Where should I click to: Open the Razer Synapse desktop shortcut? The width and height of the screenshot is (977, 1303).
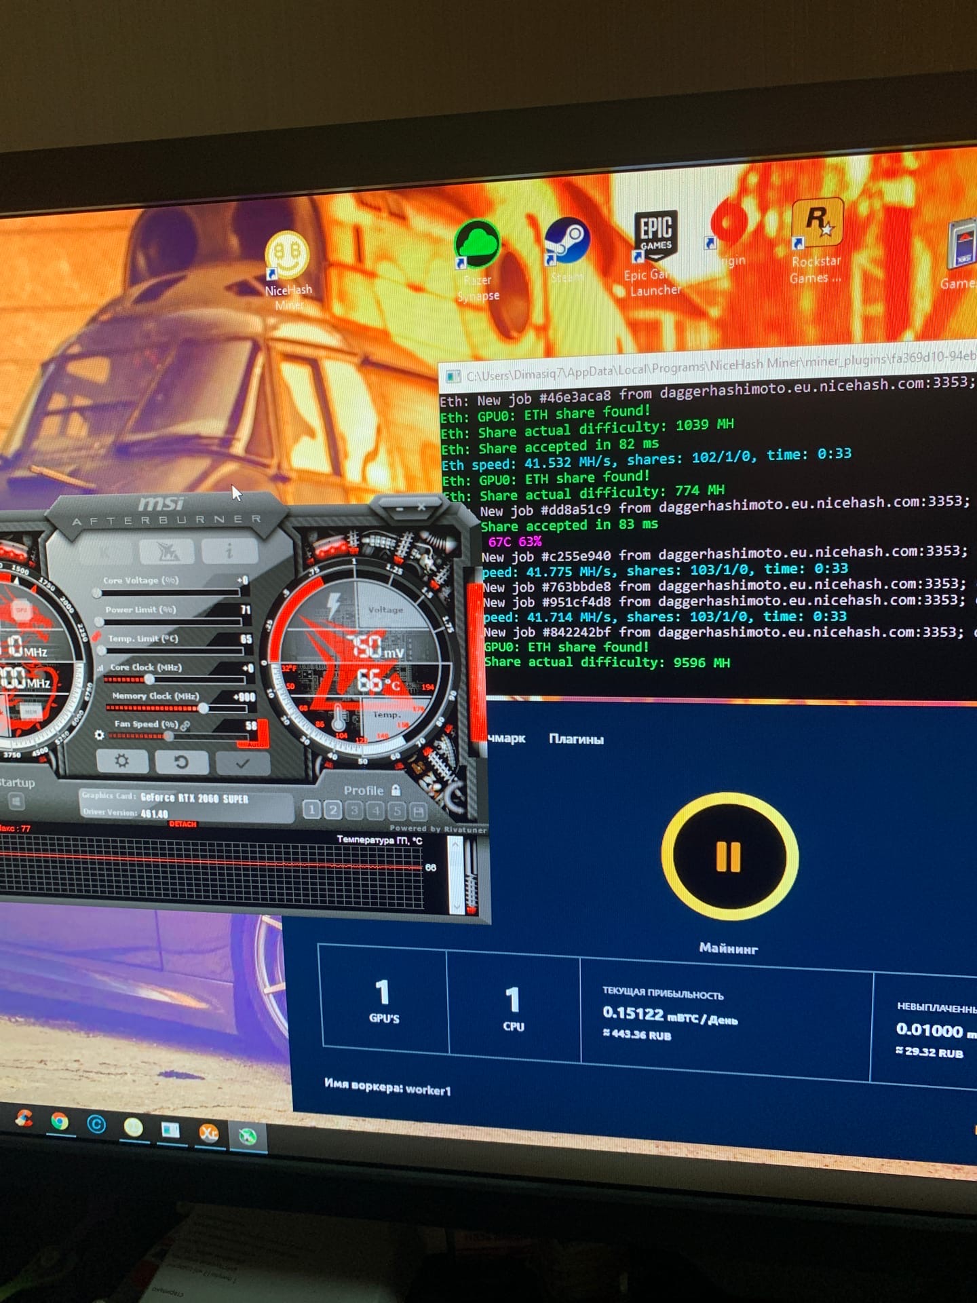[x=478, y=260]
